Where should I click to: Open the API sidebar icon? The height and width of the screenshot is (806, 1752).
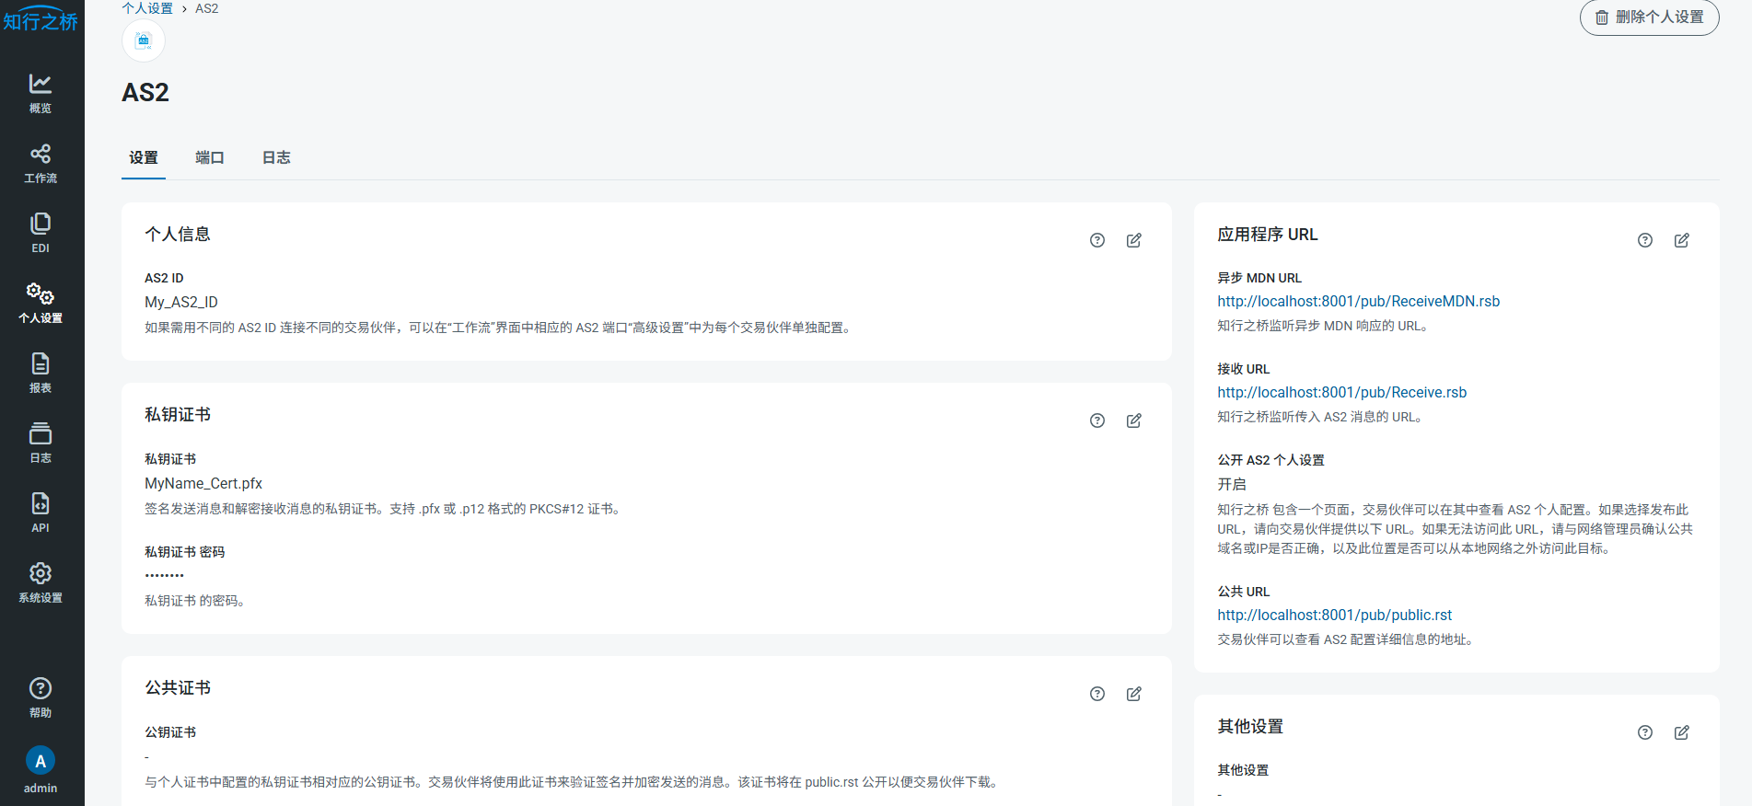coord(41,512)
